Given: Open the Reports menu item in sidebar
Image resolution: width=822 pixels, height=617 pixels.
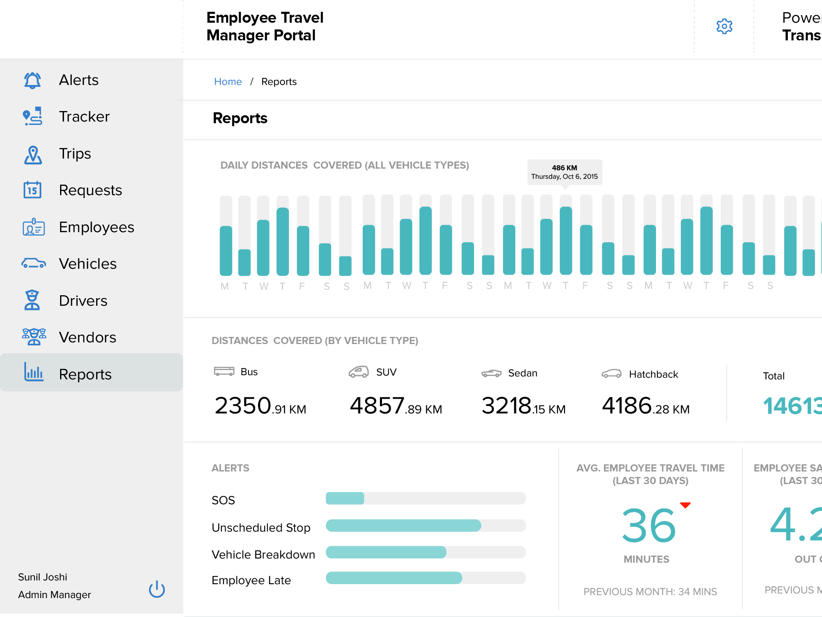Looking at the screenshot, I should click(85, 374).
